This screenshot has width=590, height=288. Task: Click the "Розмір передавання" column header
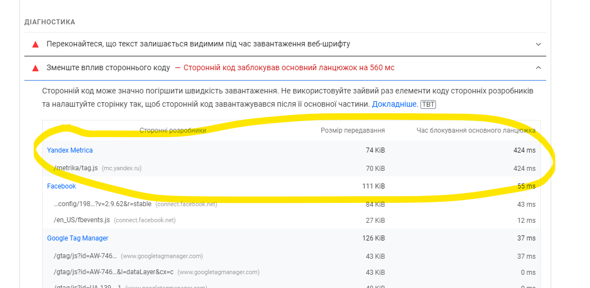(x=352, y=130)
